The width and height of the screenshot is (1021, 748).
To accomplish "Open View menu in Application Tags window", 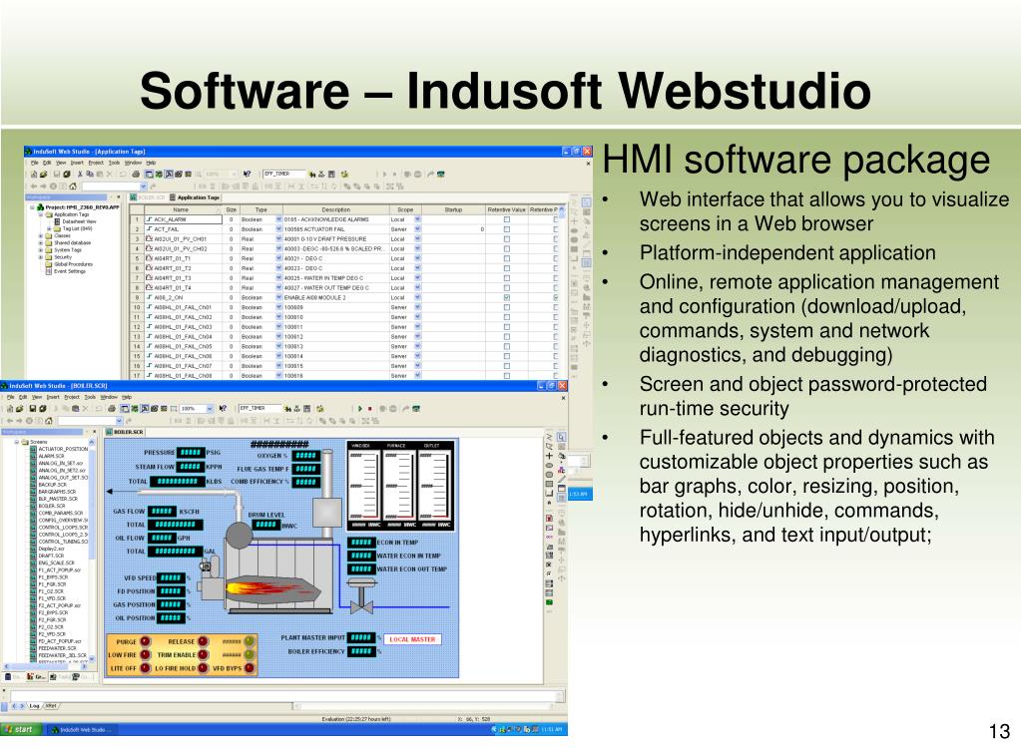I will 61,163.
